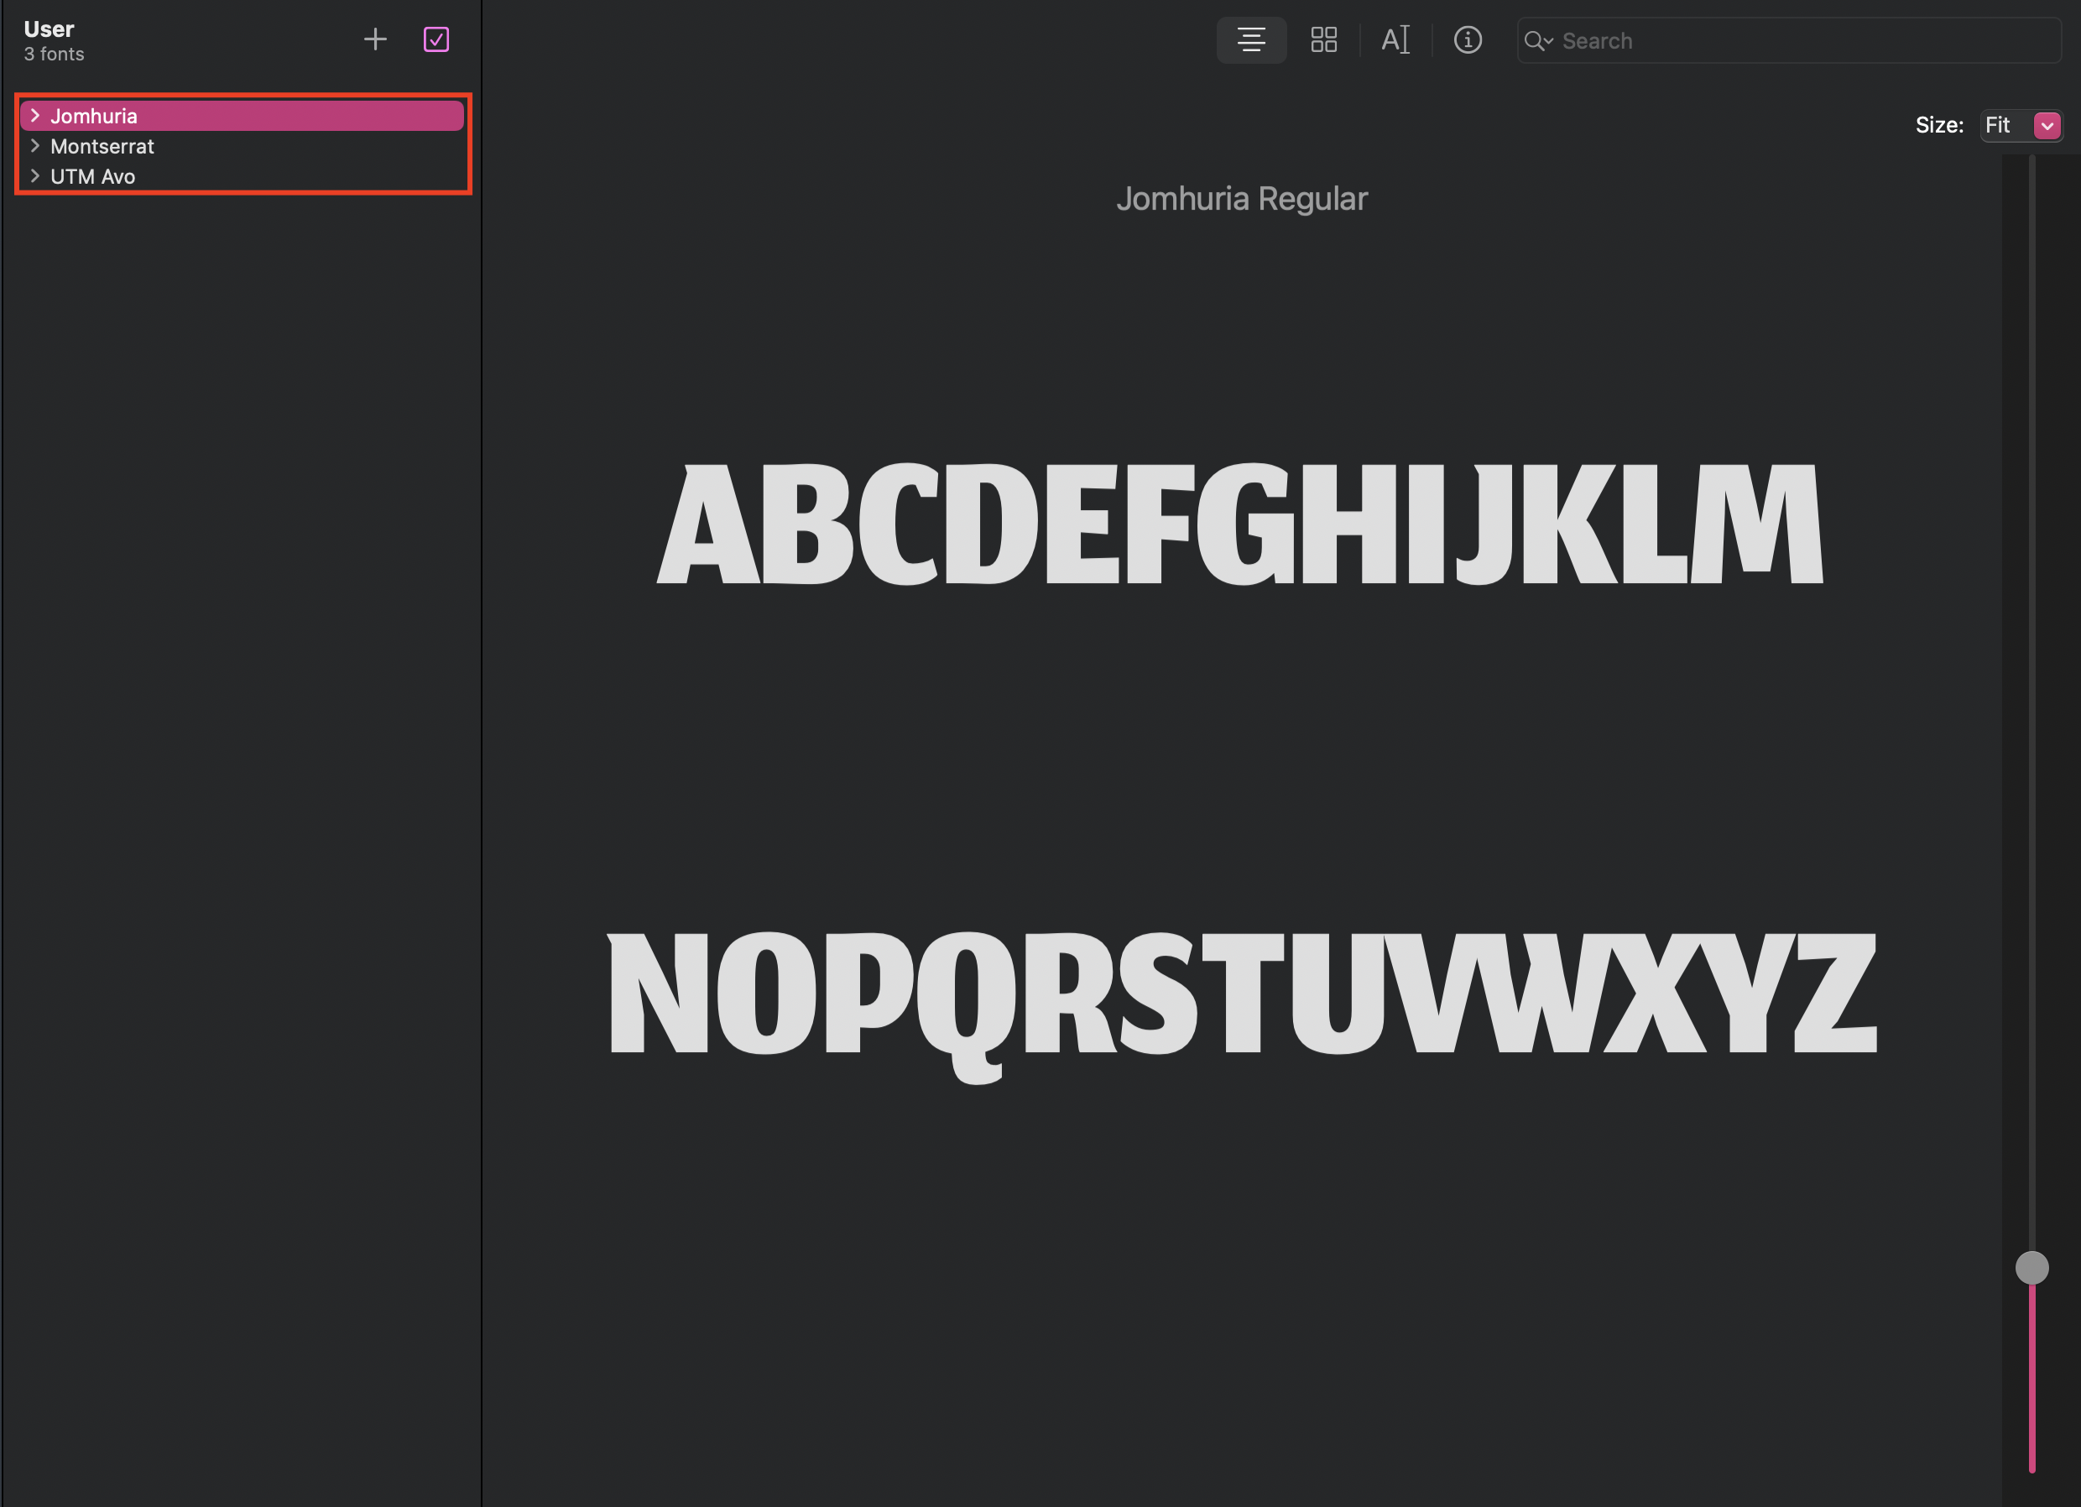Select UTM Avo in font list
This screenshot has height=1507, width=2081.
(243, 176)
